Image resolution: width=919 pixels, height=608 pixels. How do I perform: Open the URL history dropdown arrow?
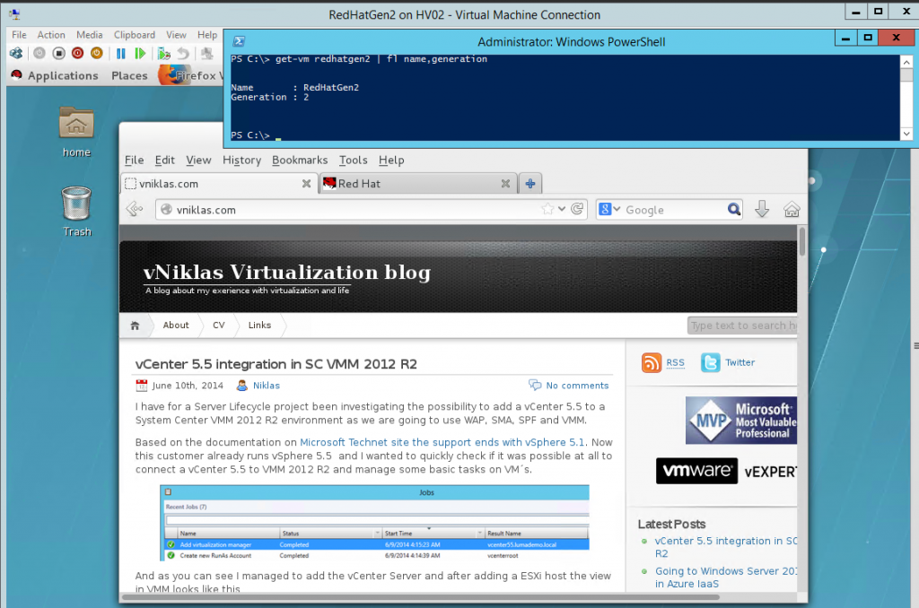(x=562, y=209)
